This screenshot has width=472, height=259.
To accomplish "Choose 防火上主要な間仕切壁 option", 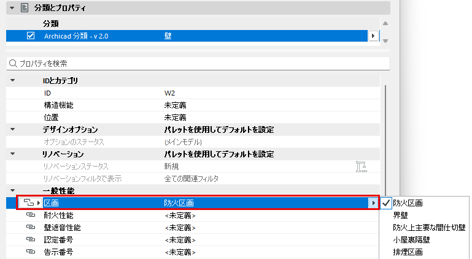I will pyautogui.click(x=429, y=228).
